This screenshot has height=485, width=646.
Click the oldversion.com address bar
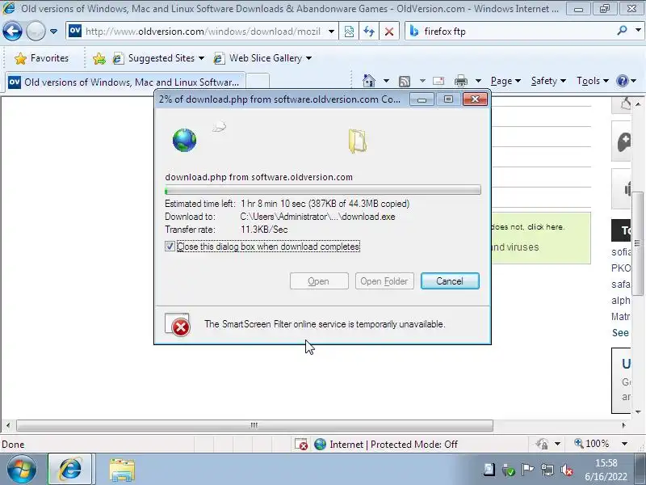(x=202, y=32)
